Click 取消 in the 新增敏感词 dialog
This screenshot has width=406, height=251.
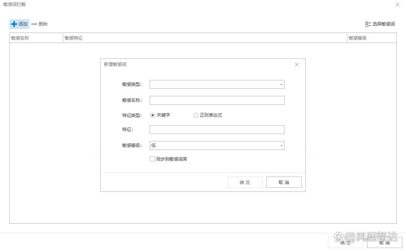(x=284, y=183)
